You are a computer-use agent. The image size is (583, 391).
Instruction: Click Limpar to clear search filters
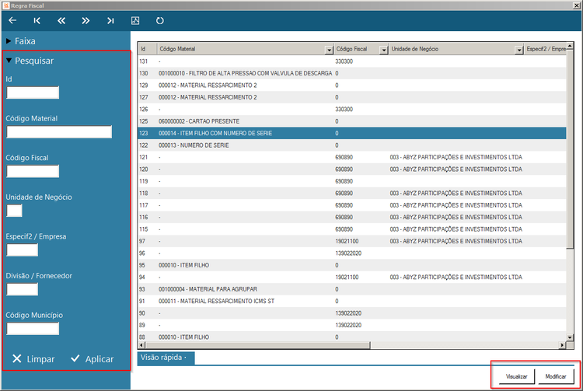[x=33, y=358]
